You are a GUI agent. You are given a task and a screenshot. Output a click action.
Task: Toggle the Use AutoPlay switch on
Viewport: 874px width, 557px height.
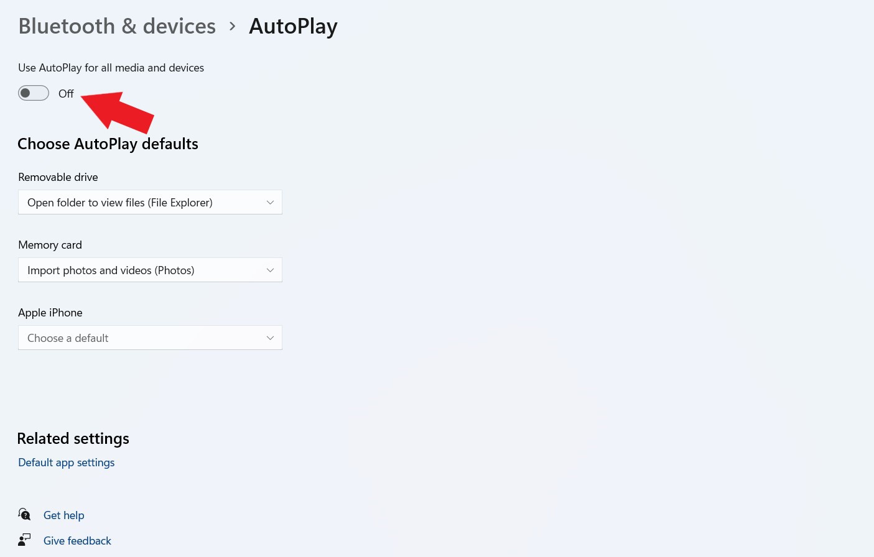pos(34,93)
